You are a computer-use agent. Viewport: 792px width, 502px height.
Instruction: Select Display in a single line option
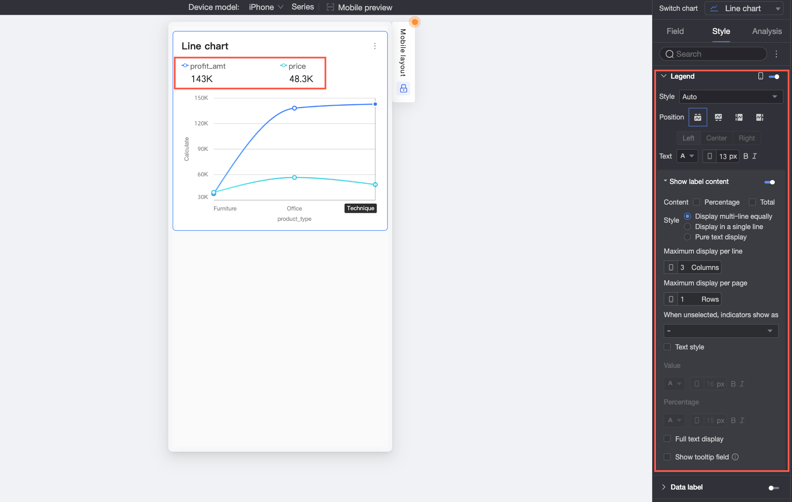tap(687, 227)
